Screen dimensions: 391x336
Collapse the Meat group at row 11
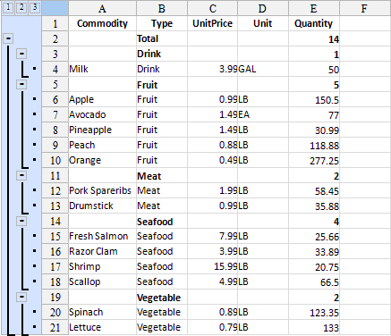coord(21,175)
